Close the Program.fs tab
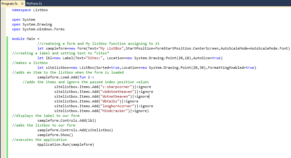 tap(22, 4)
